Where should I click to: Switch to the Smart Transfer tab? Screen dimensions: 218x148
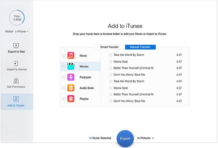[109, 47]
